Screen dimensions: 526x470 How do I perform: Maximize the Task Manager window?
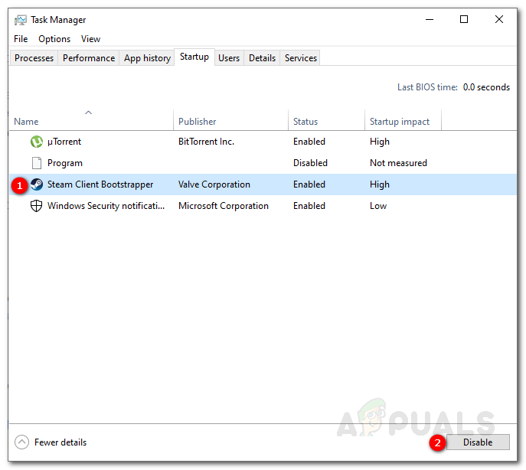coord(464,20)
